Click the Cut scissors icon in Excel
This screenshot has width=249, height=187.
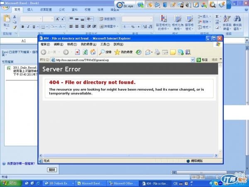click(x=15, y=17)
